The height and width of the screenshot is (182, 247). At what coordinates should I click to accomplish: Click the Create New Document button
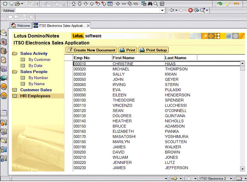click(91, 50)
